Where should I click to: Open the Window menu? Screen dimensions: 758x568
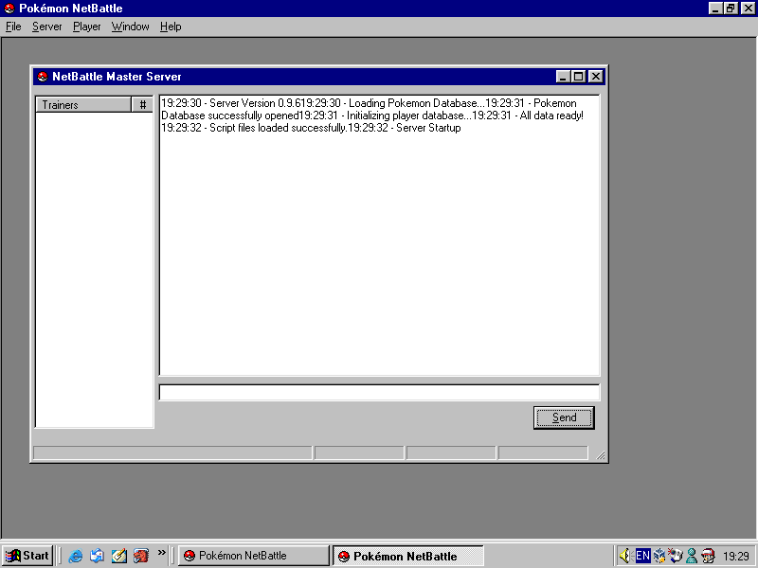[130, 27]
